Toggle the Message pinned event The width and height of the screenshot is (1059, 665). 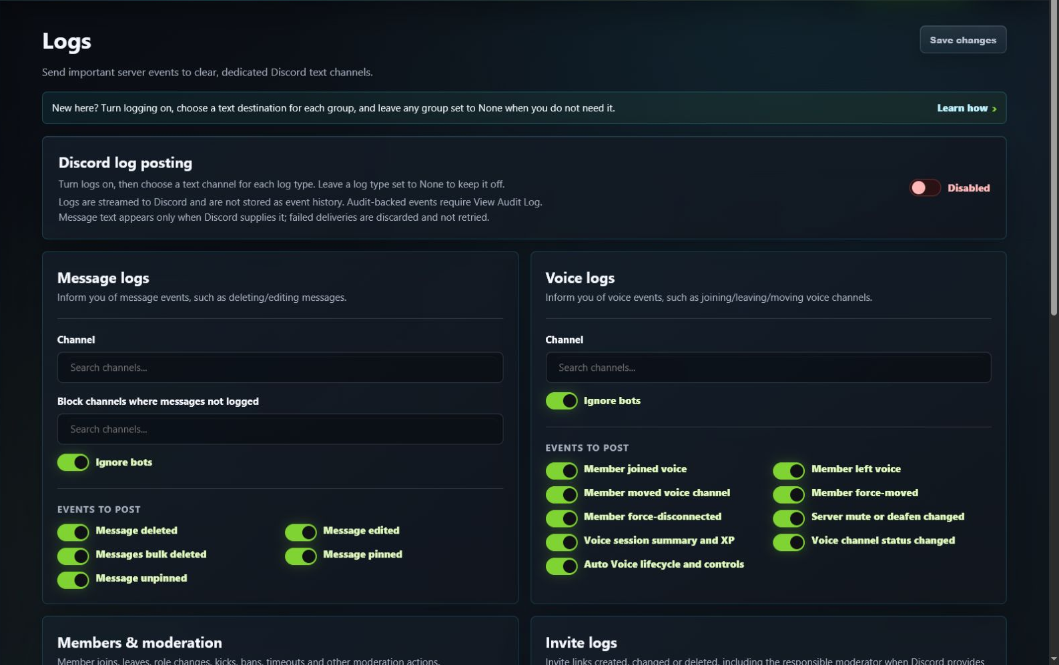300,556
